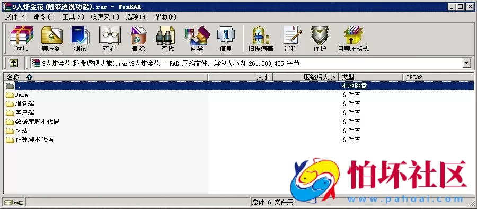
Task: Click 总计 6 文件夹 status text
Action: point(272,202)
